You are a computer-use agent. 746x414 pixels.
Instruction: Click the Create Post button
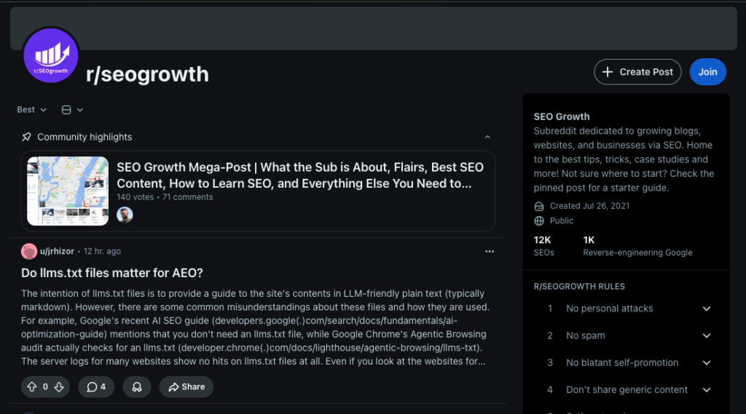(637, 72)
